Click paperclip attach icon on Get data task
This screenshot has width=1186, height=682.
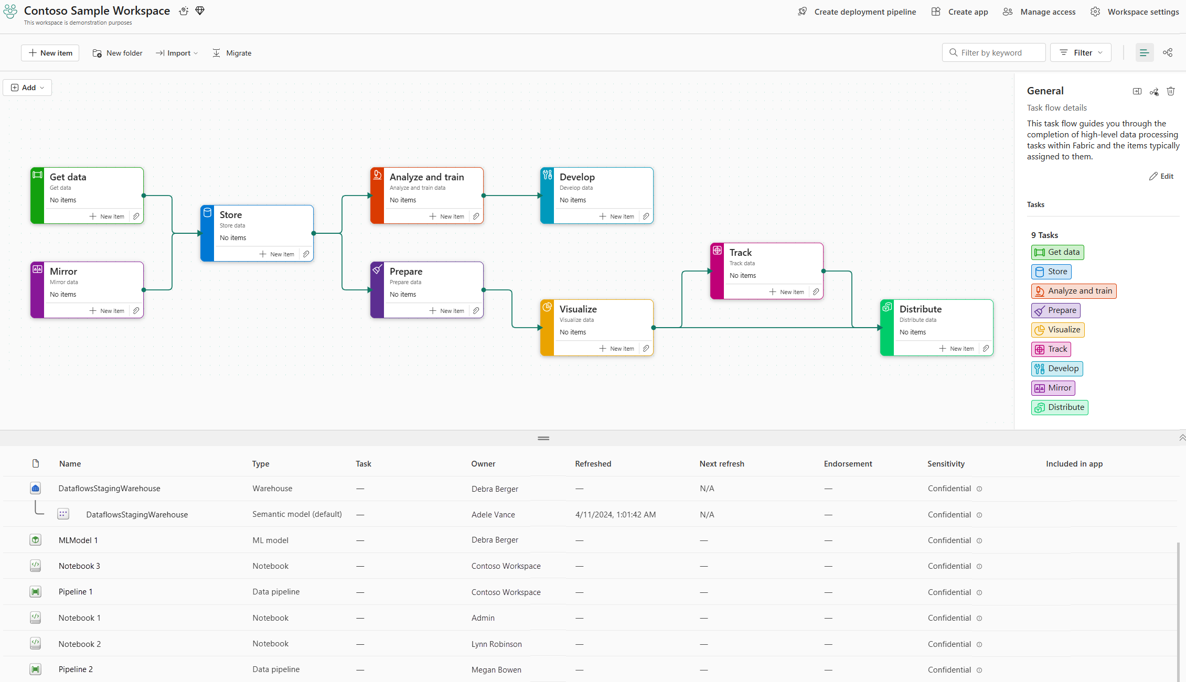(136, 216)
